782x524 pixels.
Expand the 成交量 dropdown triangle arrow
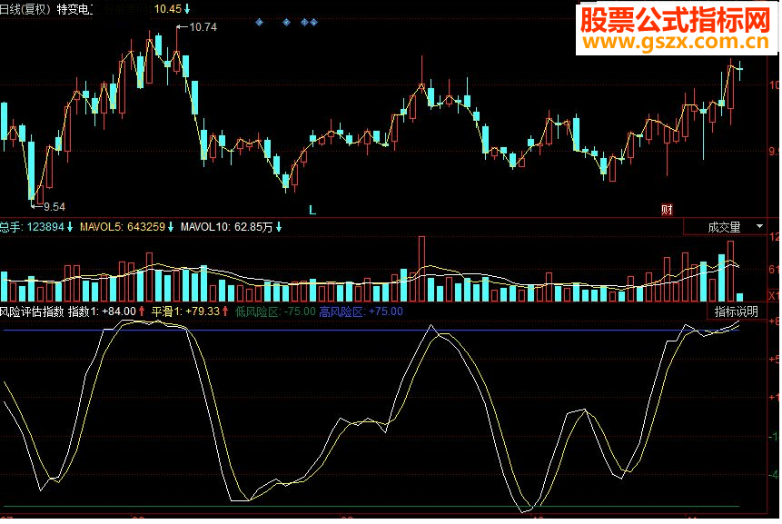point(760,227)
